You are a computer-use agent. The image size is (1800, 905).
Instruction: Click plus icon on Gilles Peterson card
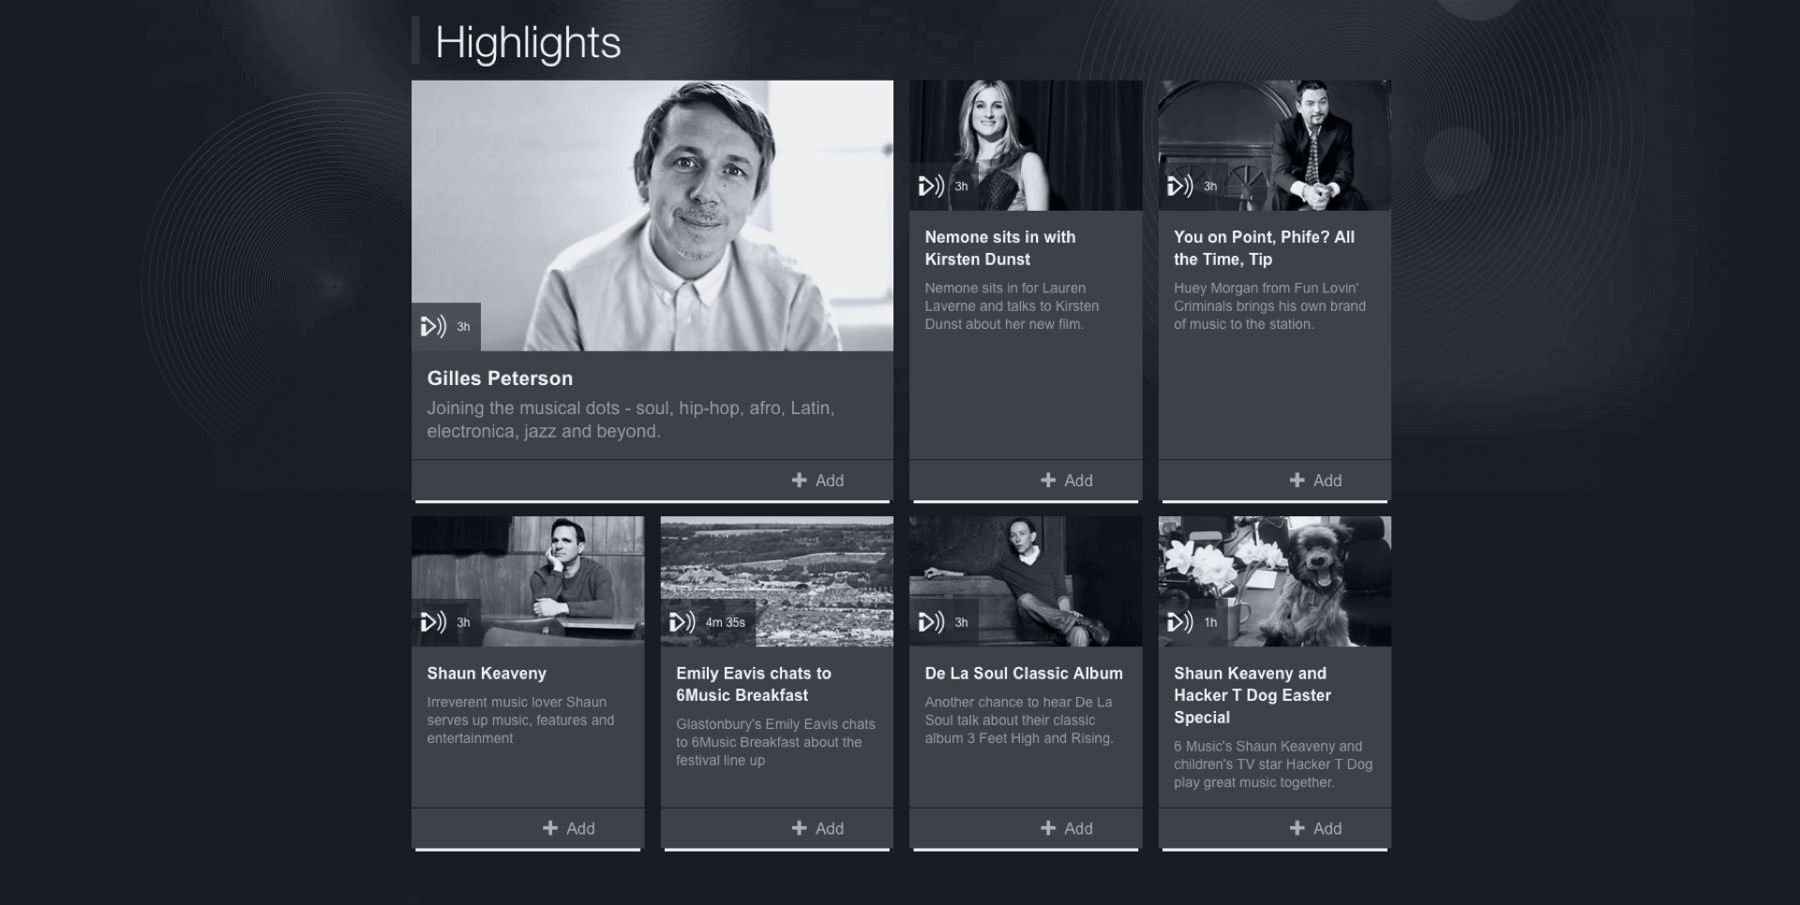tap(799, 480)
